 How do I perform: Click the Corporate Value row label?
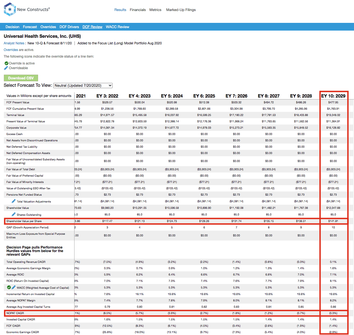(17, 128)
